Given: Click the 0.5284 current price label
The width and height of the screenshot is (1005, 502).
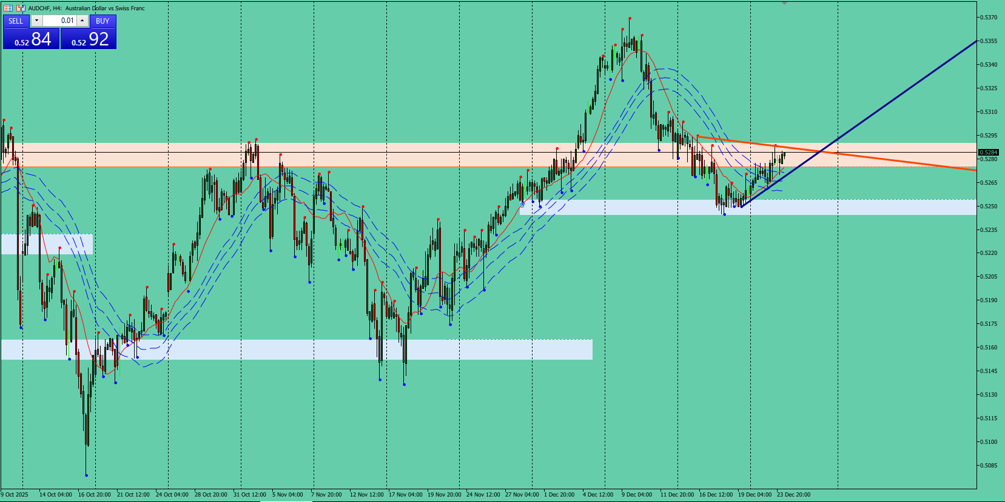Looking at the screenshot, I should pos(989,152).
